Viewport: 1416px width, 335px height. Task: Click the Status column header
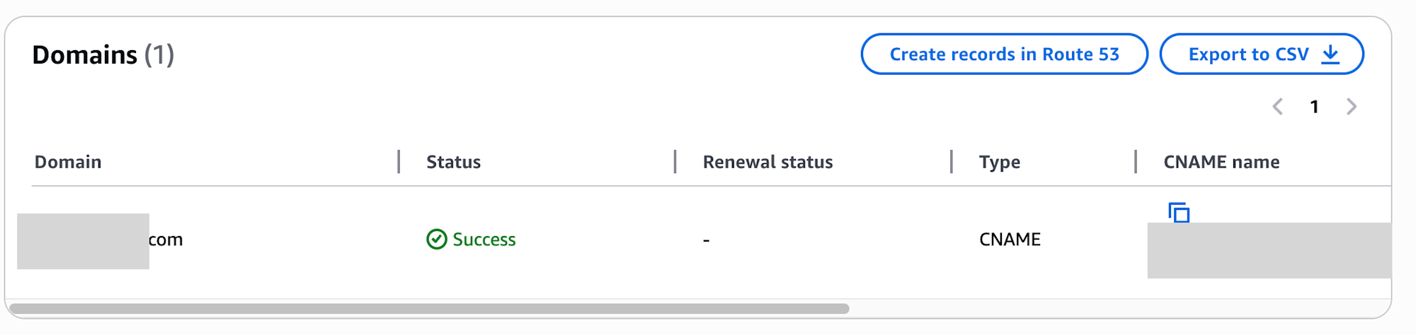(453, 162)
